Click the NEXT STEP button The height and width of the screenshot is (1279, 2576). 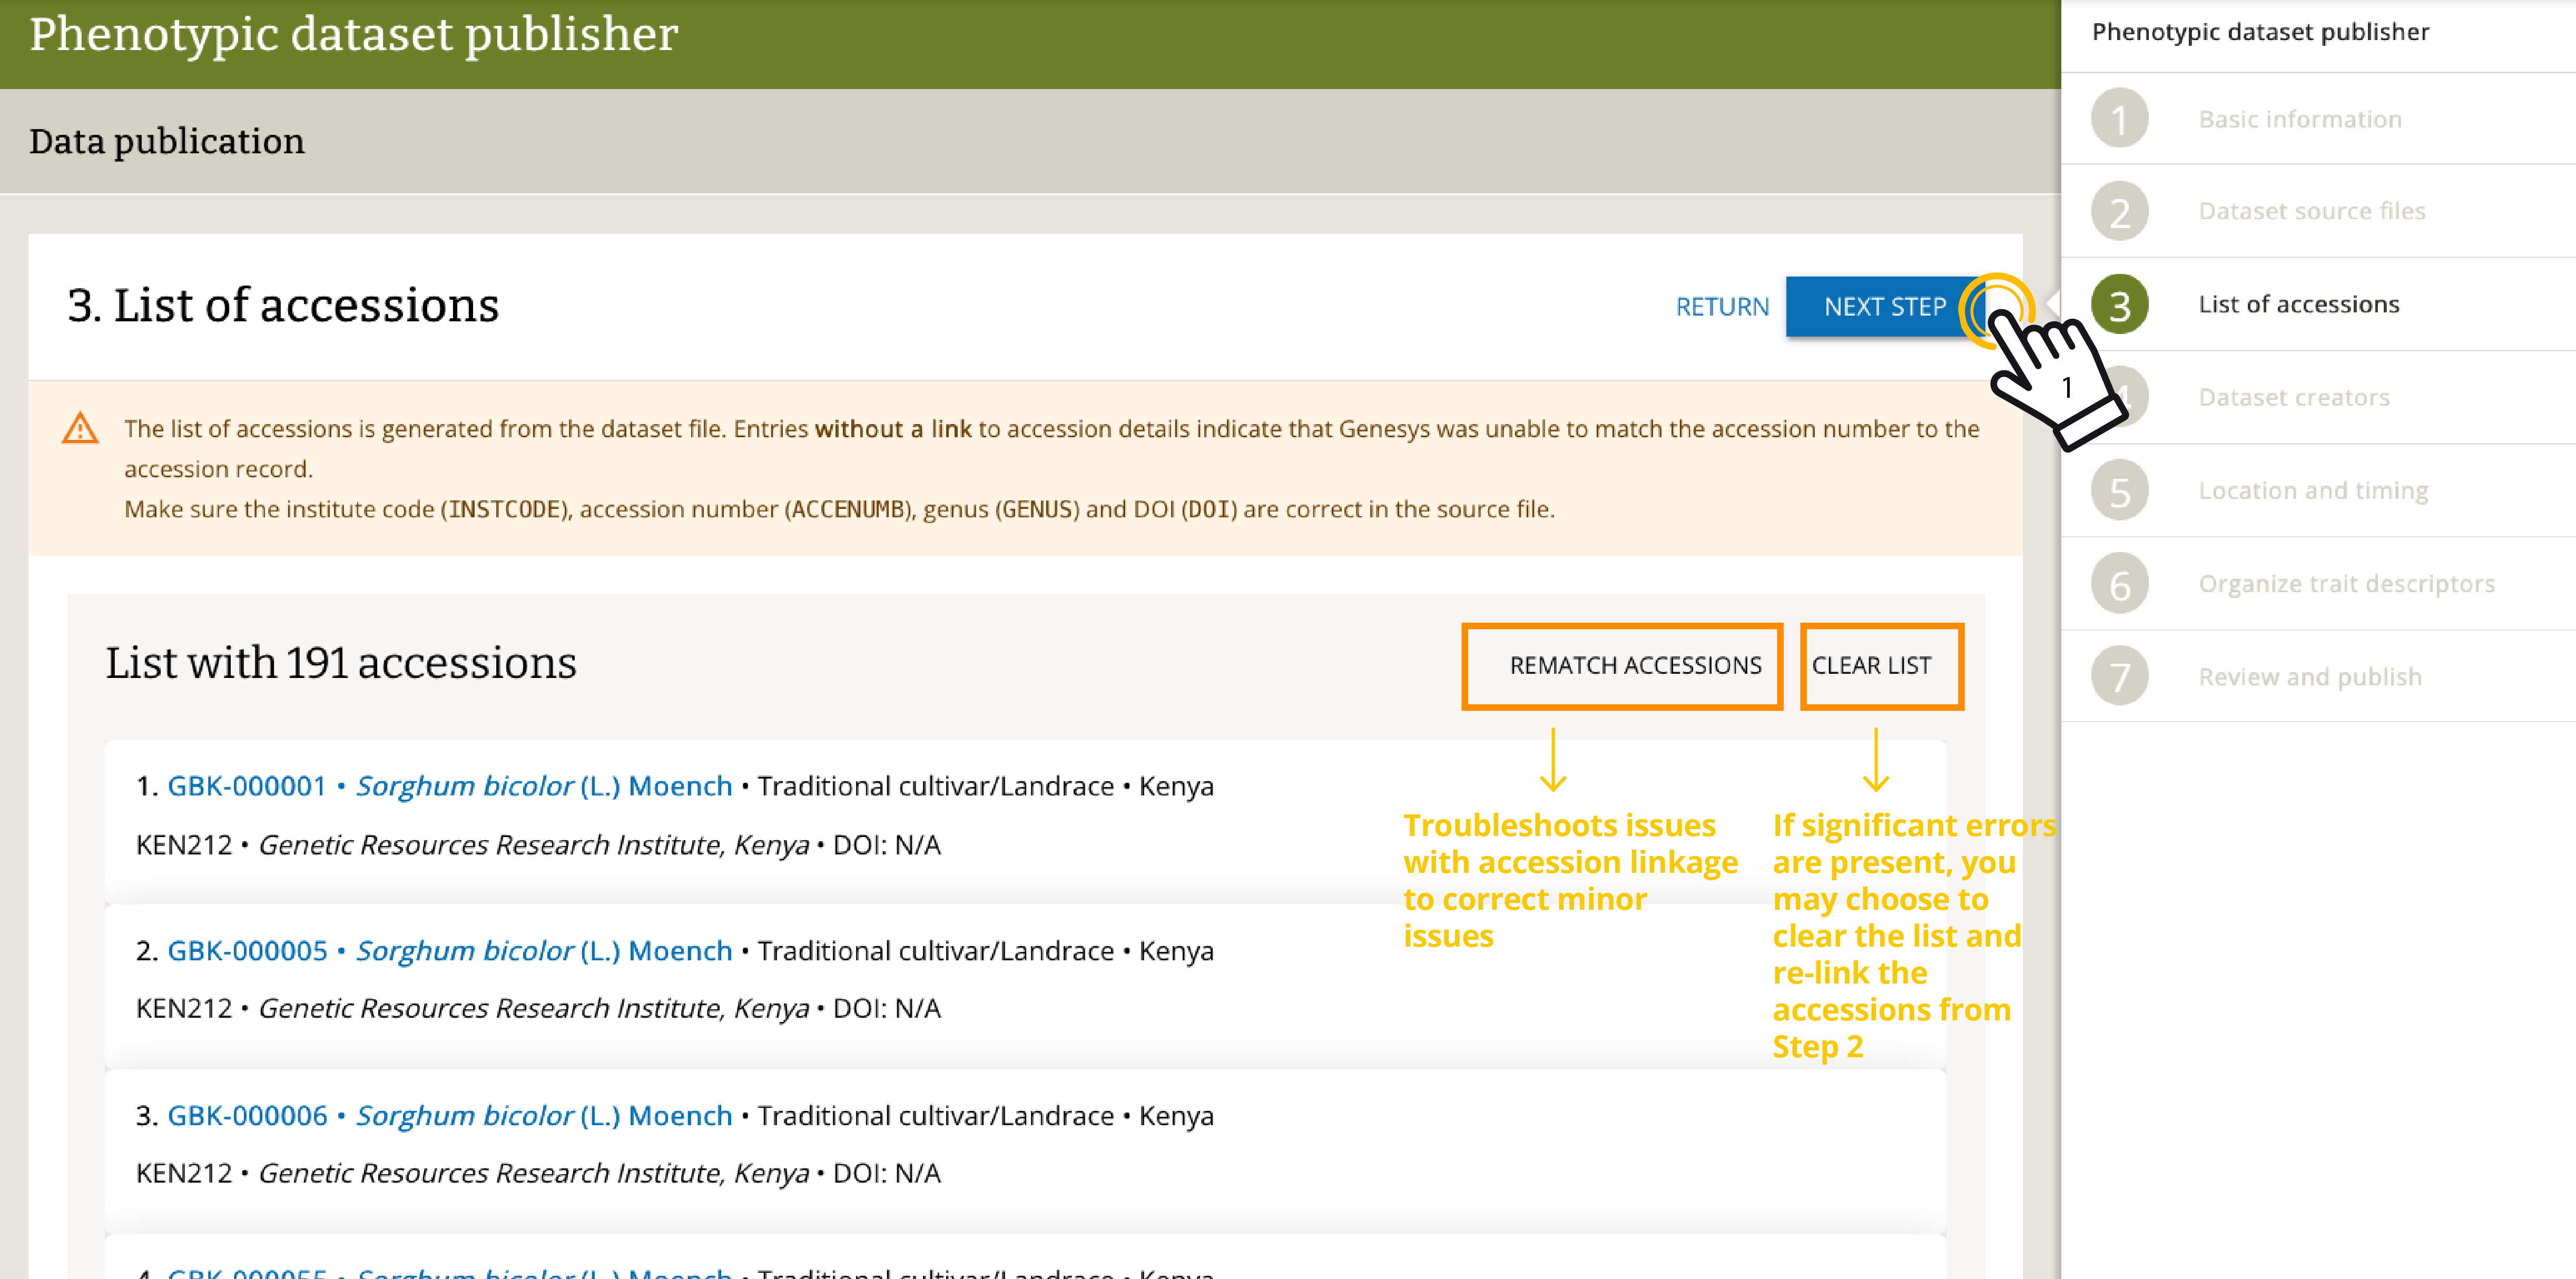[x=1884, y=306]
